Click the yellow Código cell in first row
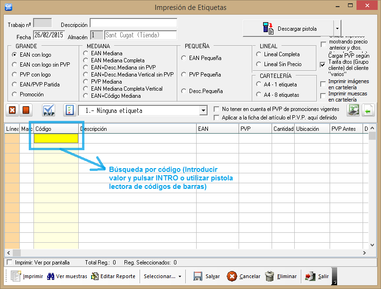The image size is (381, 289). point(56,138)
